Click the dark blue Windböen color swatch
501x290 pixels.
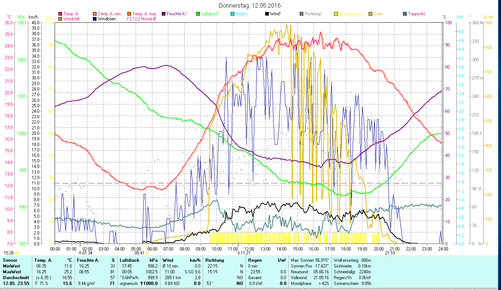[x=94, y=19]
